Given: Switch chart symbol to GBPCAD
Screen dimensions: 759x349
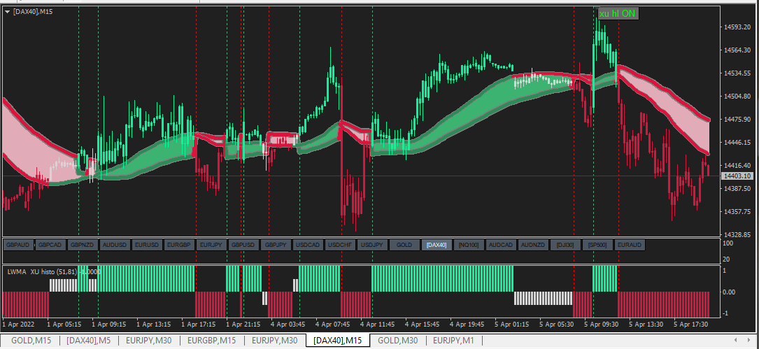Looking at the screenshot, I should point(51,245).
